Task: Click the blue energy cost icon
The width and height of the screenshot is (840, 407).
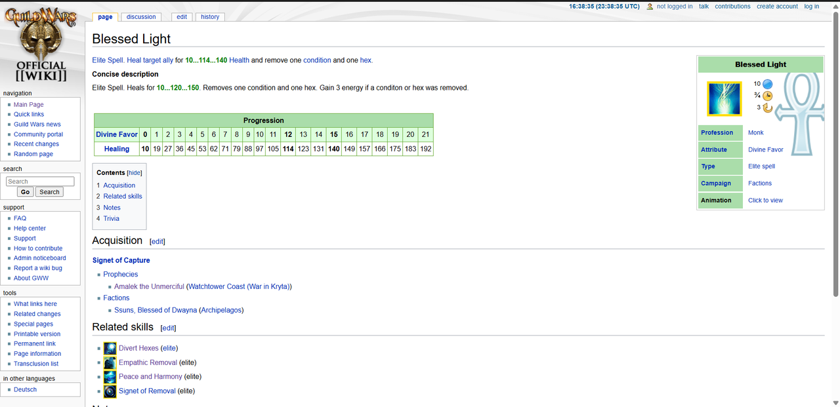Action: [x=767, y=84]
